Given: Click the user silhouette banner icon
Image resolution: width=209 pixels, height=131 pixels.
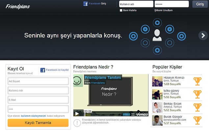Looking at the screenshot, I should pos(157,35).
